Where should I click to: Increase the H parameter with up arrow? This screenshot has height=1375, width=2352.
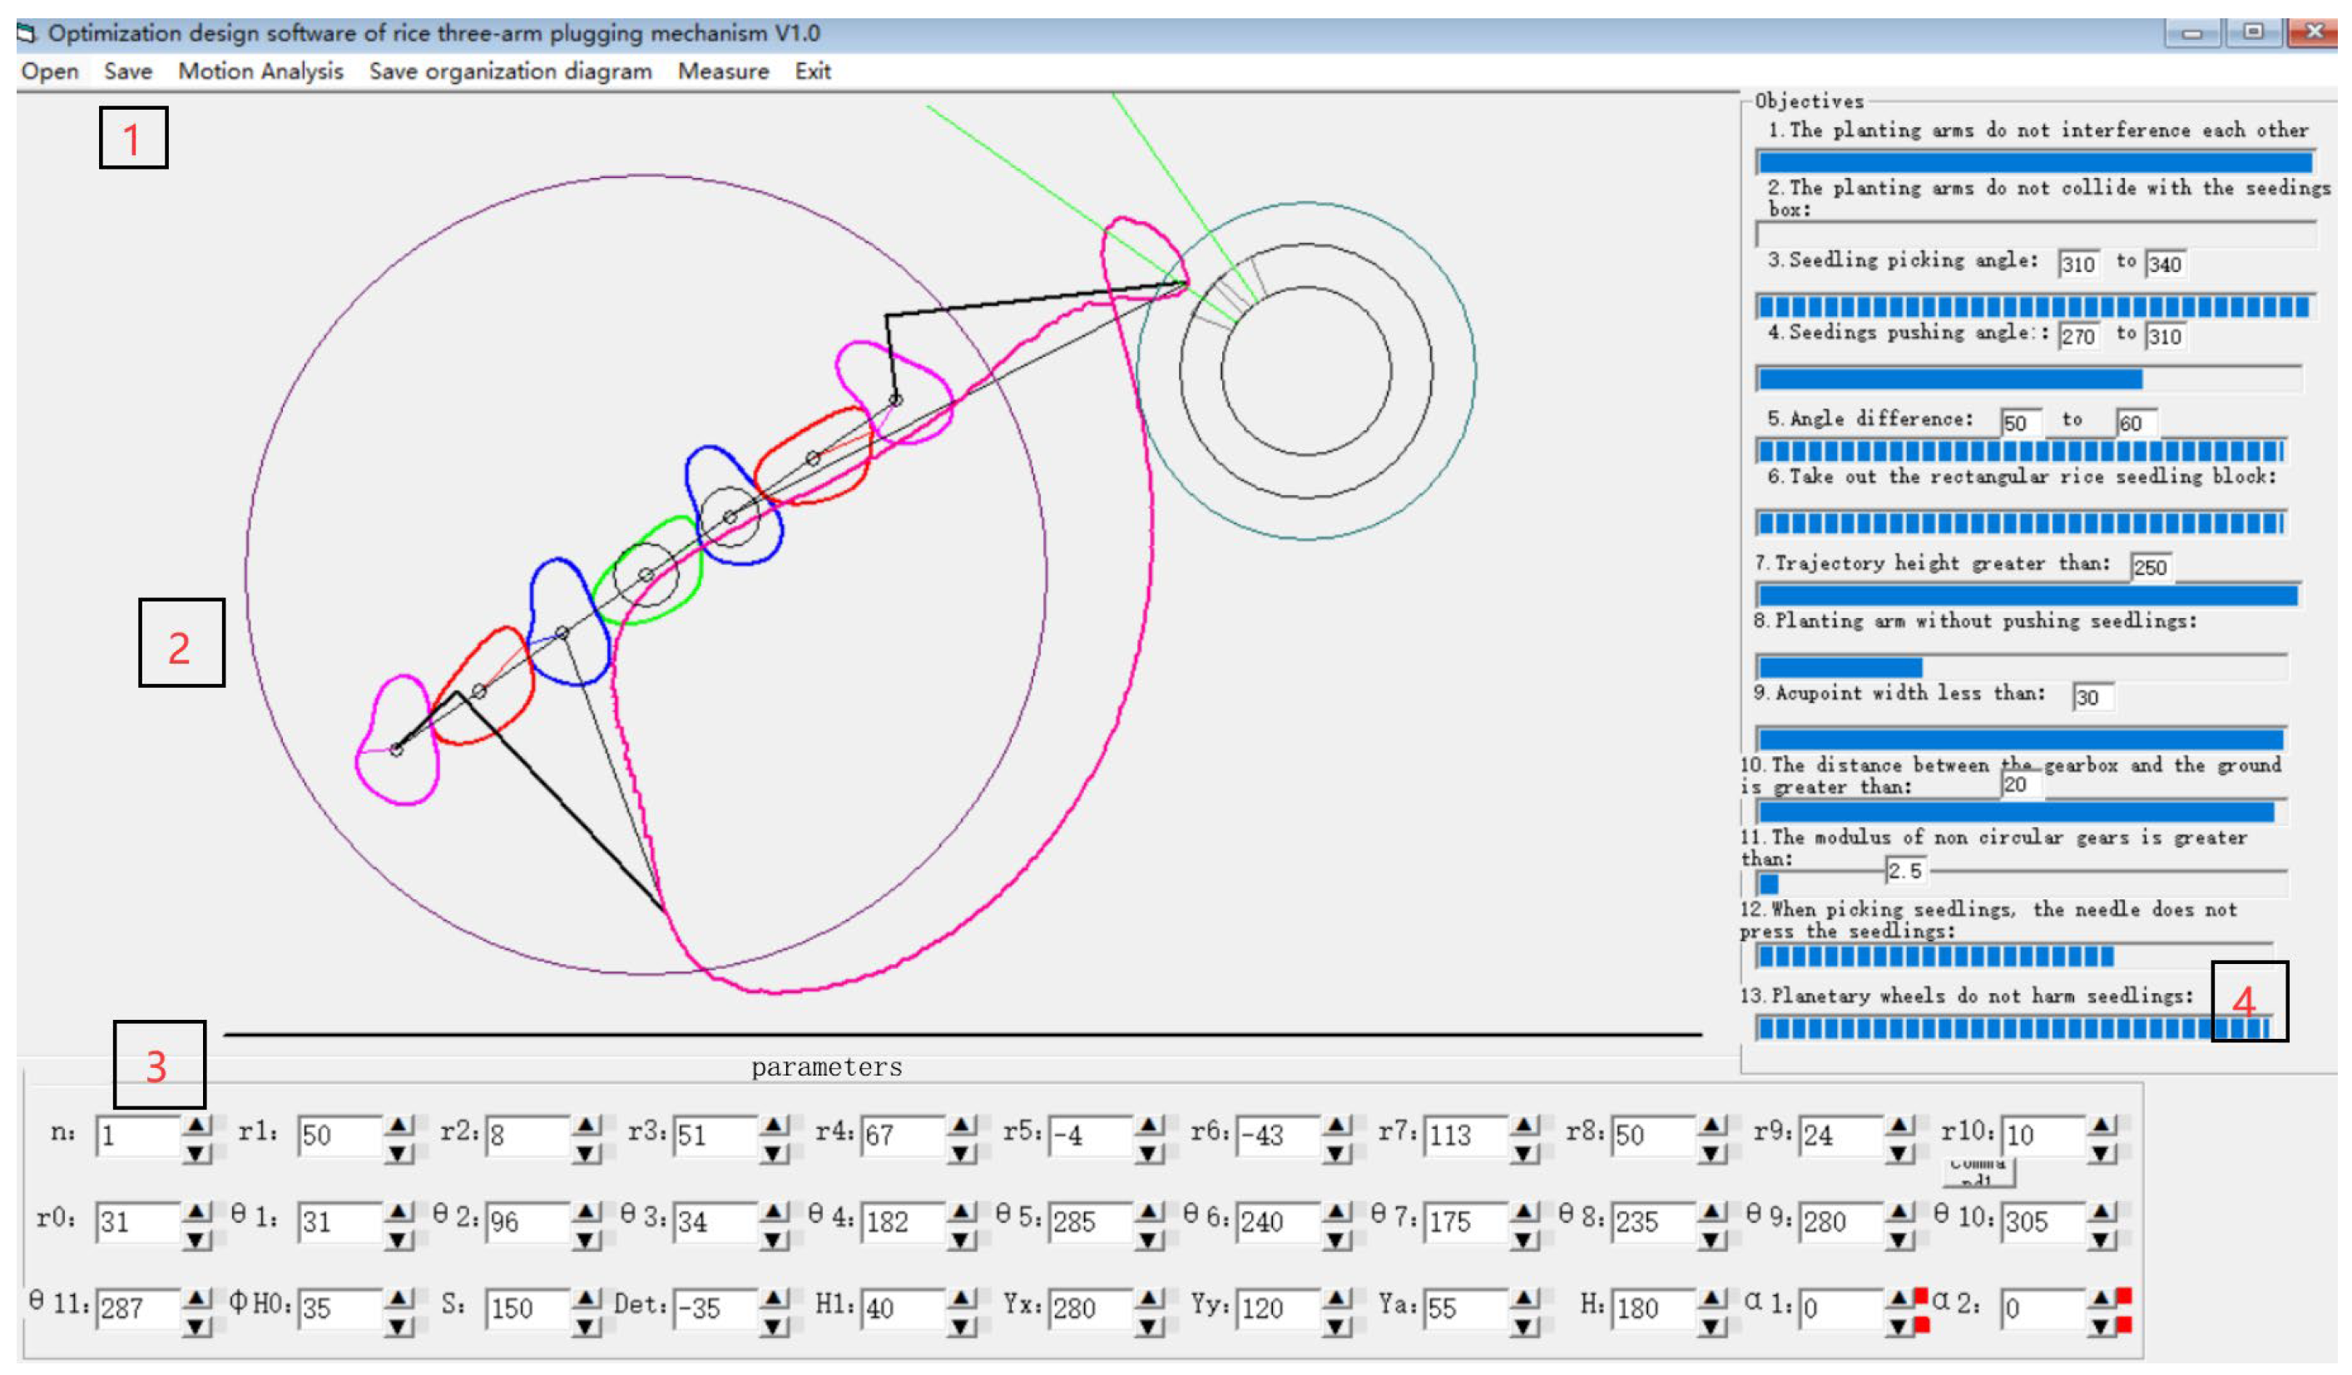coord(1713,1298)
